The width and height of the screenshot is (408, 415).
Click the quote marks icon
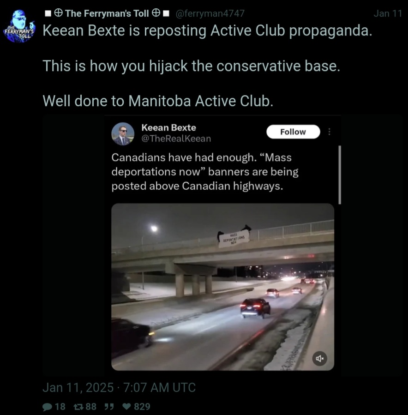(109, 407)
